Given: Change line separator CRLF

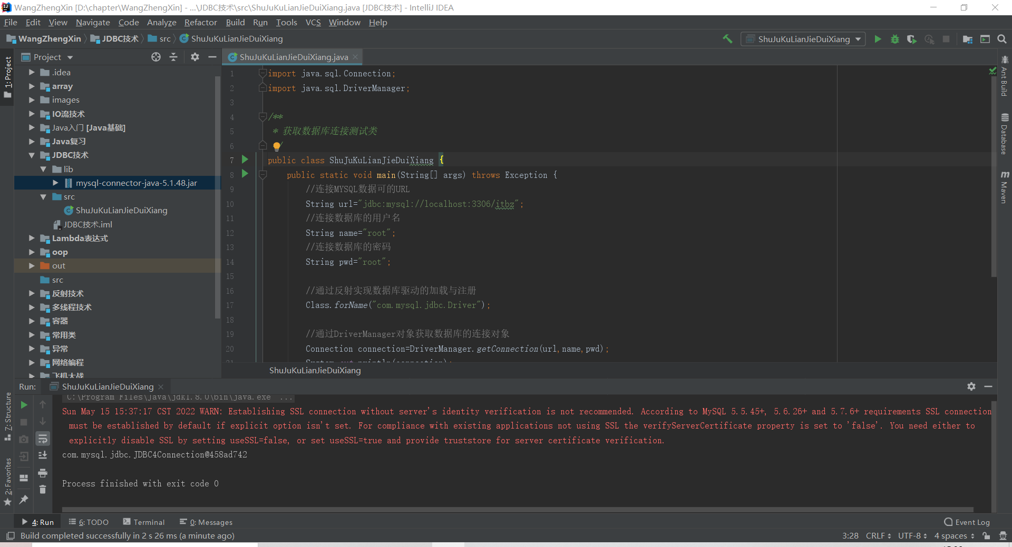Looking at the screenshot, I should tap(878, 535).
